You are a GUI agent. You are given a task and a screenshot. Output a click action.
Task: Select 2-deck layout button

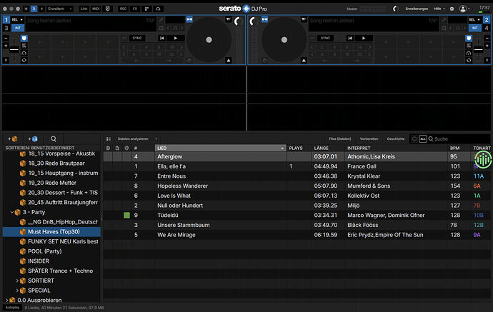click(x=34, y=9)
